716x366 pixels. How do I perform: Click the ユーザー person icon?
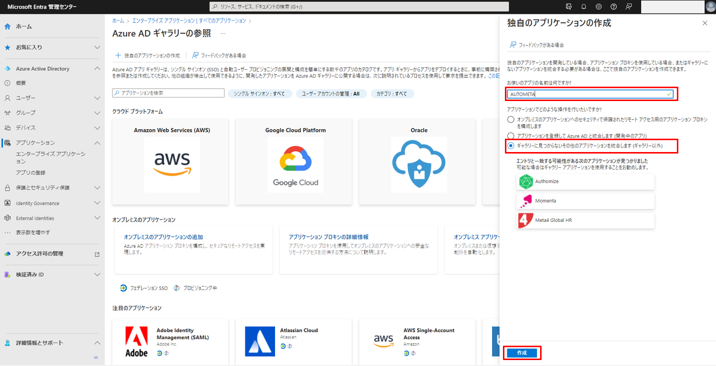click(7, 98)
